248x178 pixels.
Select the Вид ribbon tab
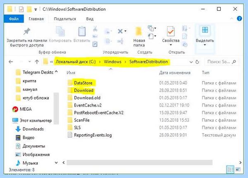(x=90, y=19)
